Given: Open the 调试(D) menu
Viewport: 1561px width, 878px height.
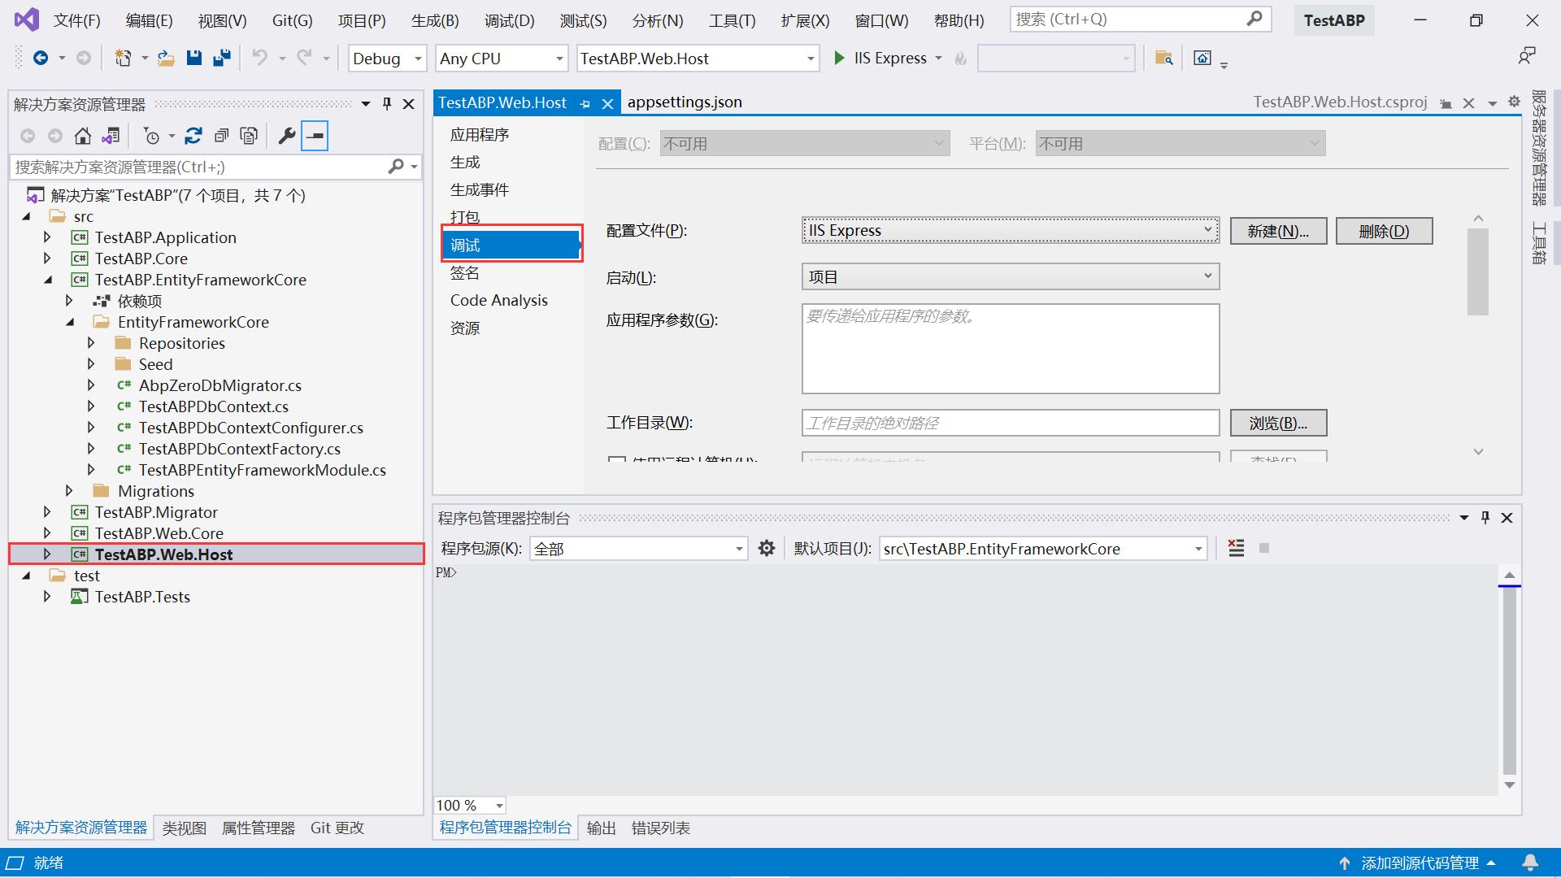Looking at the screenshot, I should (x=510, y=20).
